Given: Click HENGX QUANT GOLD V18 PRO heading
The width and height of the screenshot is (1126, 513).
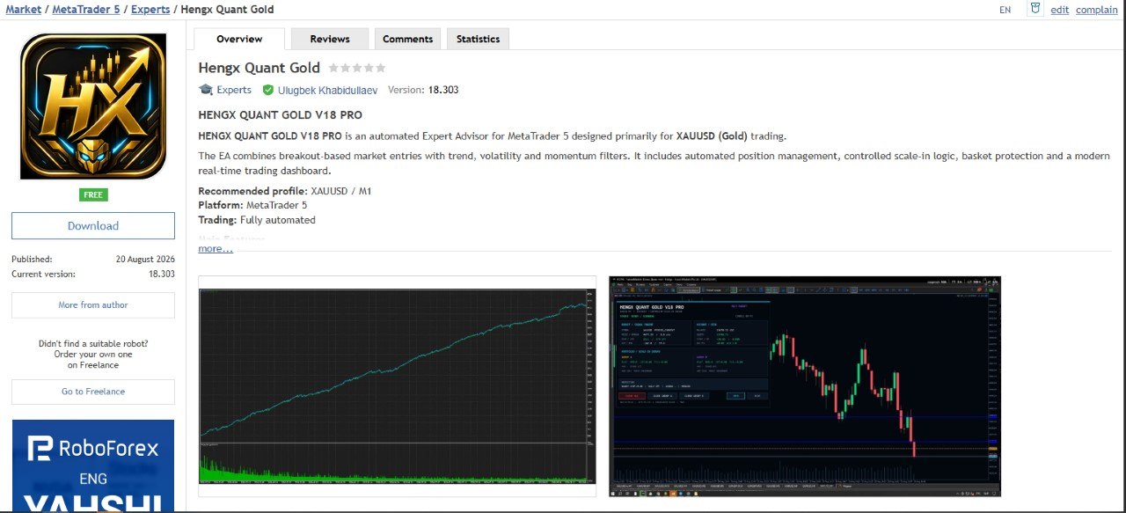Looking at the screenshot, I should [280, 115].
